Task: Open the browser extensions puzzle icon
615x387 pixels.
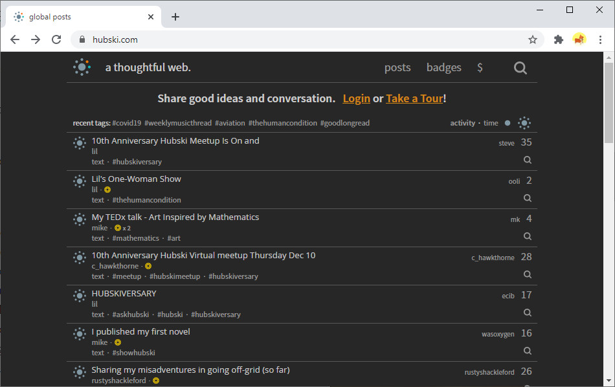Action: tap(558, 39)
